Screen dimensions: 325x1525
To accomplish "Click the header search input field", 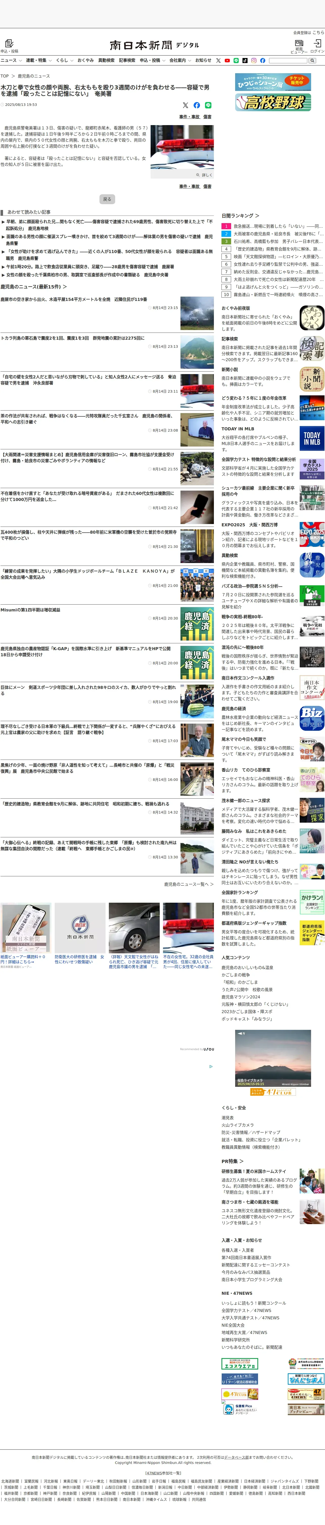I will (x=288, y=60).
